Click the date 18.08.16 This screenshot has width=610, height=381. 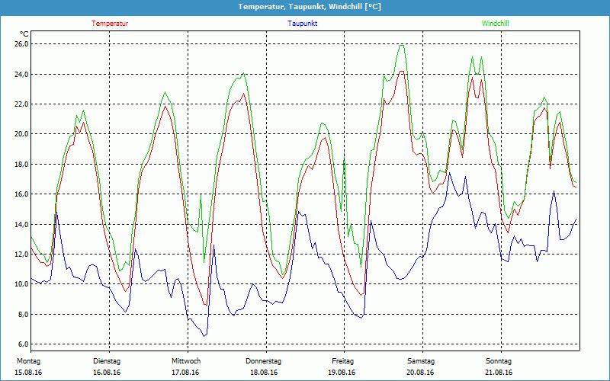pyautogui.click(x=264, y=373)
